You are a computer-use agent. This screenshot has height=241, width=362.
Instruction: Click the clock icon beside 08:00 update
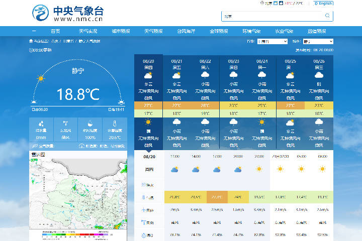click(x=31, y=50)
